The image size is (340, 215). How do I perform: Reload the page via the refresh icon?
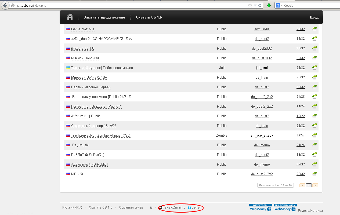tap(260, 5)
